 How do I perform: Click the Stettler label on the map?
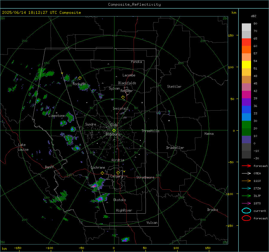coord(174,87)
